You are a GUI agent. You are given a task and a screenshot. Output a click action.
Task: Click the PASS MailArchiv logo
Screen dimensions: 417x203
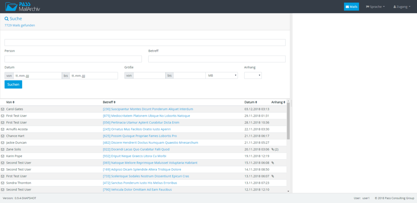pos(22,6)
